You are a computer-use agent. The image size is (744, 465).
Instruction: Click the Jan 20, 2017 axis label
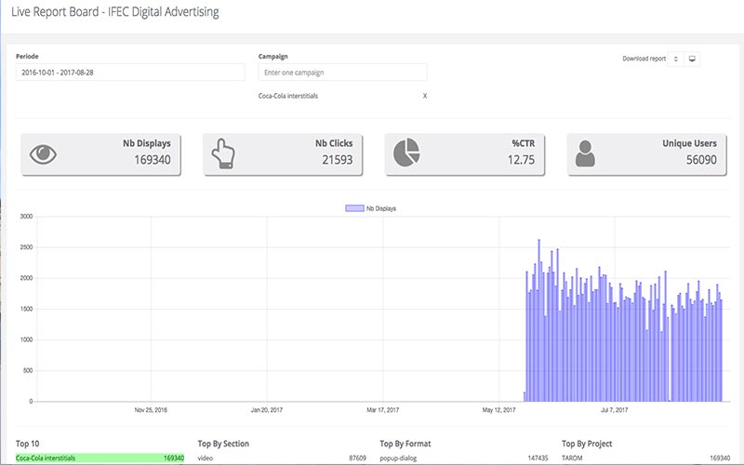[x=267, y=410]
